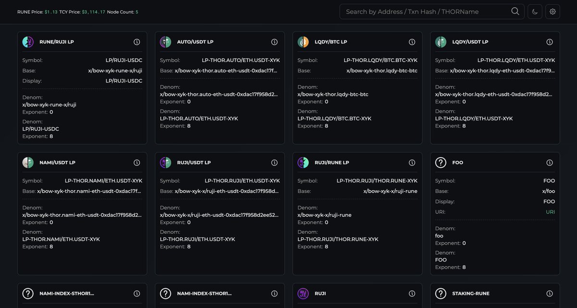Toggle dark mode with moon icon
This screenshot has width=577, height=308.
tap(535, 12)
